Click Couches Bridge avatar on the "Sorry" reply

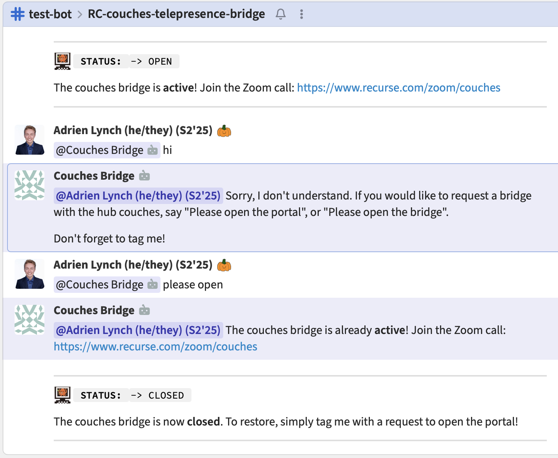tap(29, 185)
